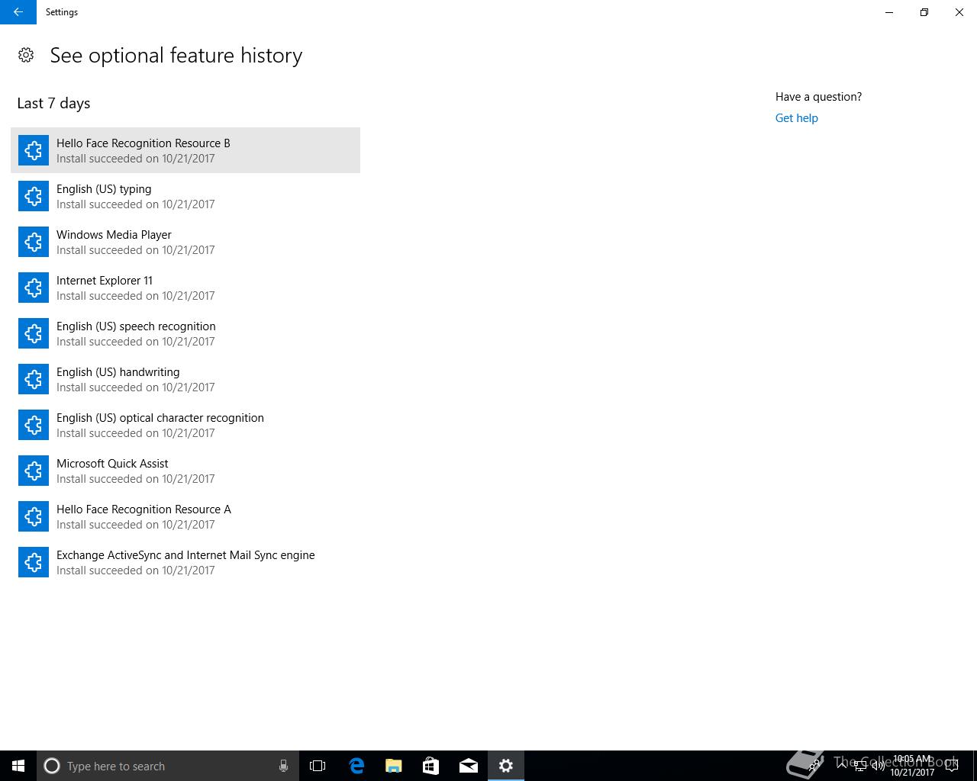The width and height of the screenshot is (977, 781).
Task: Click Hello Face Recognition Resource A icon
Action: (34, 516)
